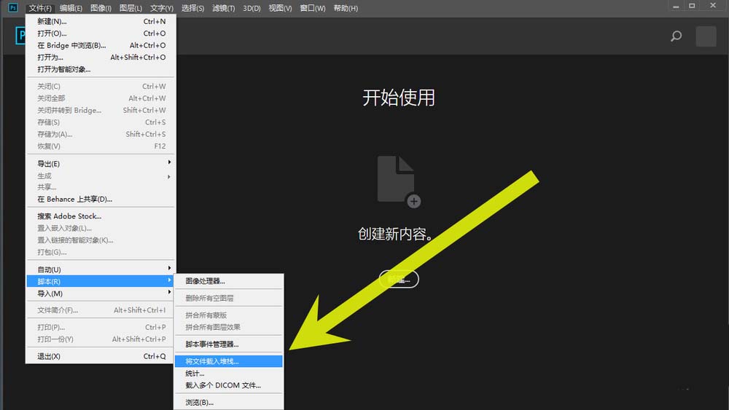Select 恢复(V) menu entry
729x410 pixels.
101,146
